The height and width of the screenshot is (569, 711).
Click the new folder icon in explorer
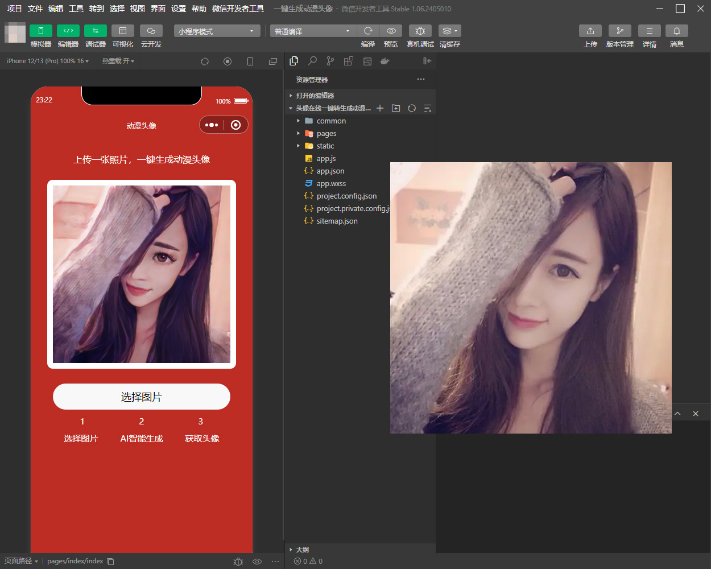(x=396, y=108)
